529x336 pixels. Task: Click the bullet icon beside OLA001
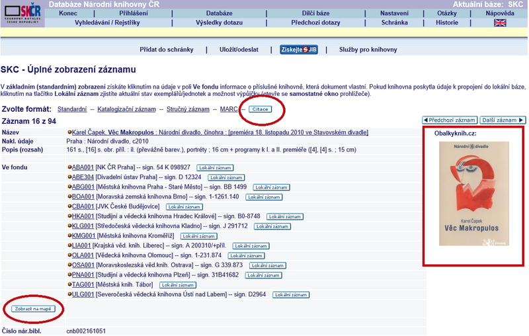(x=69, y=255)
